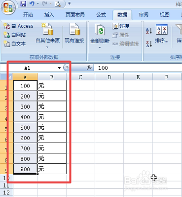
Task: Open 连接 workbook connections
Action: click(x=121, y=26)
